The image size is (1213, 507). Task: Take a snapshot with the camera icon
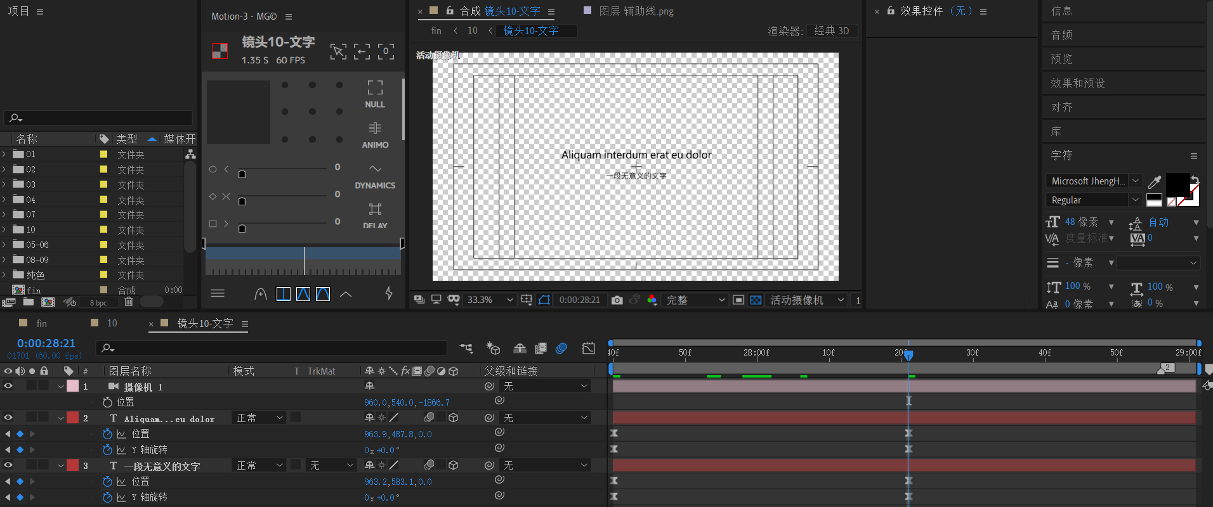pos(617,300)
